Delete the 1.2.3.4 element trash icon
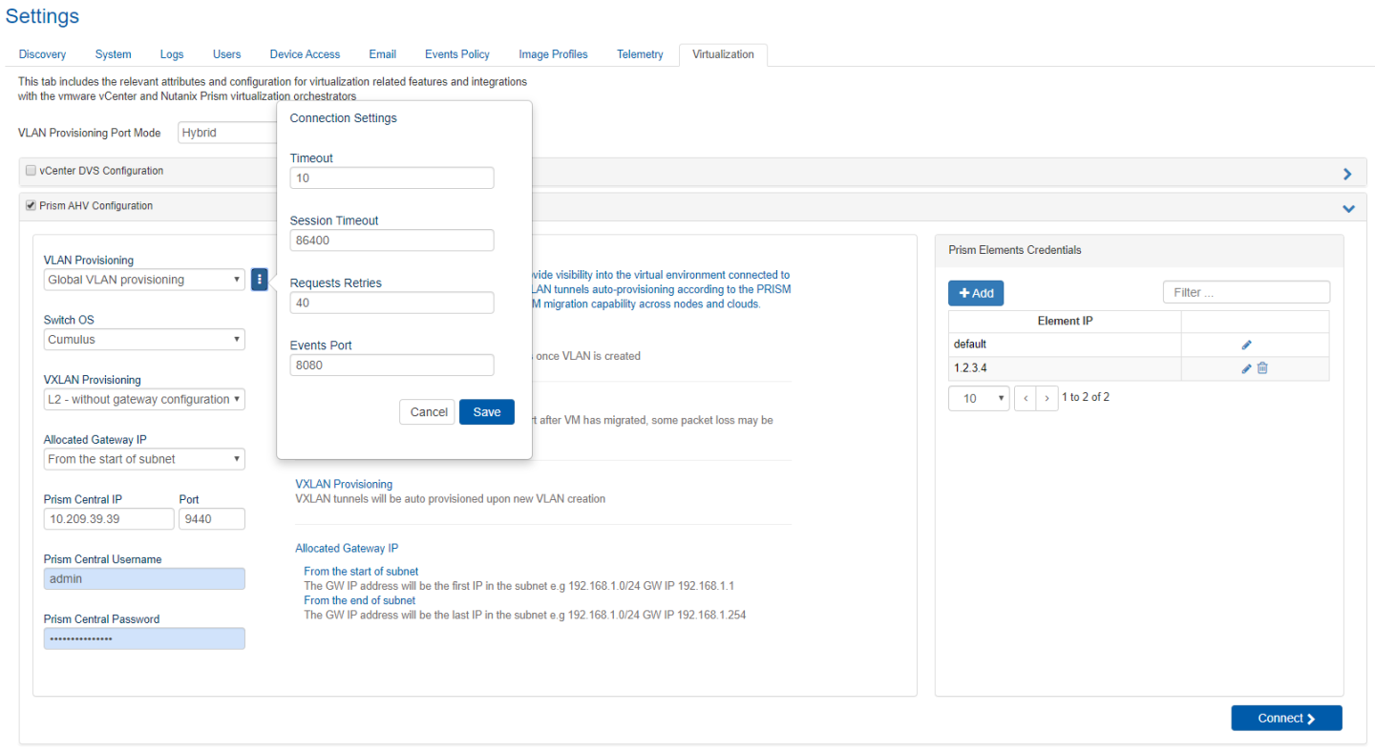 1262,368
